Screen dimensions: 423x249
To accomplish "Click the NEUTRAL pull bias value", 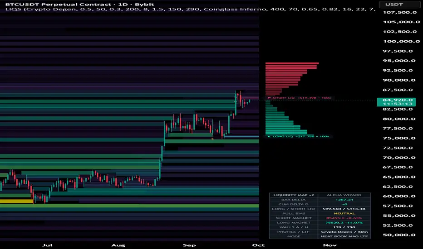I will click(x=344, y=214).
